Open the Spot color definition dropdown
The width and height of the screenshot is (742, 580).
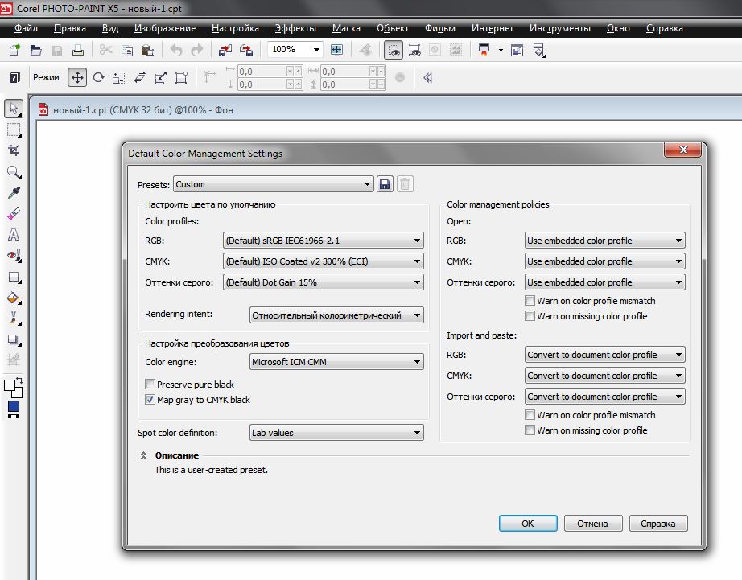coord(336,433)
